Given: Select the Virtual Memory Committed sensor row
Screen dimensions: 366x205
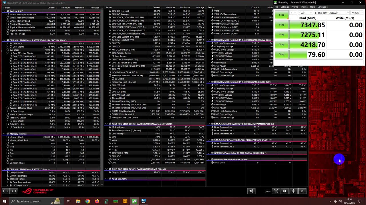Looking at the screenshot, I should (x=51, y=15).
